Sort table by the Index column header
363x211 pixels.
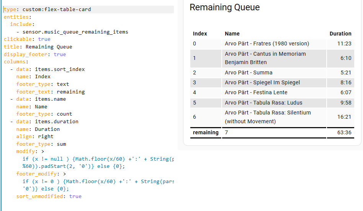[200, 34]
